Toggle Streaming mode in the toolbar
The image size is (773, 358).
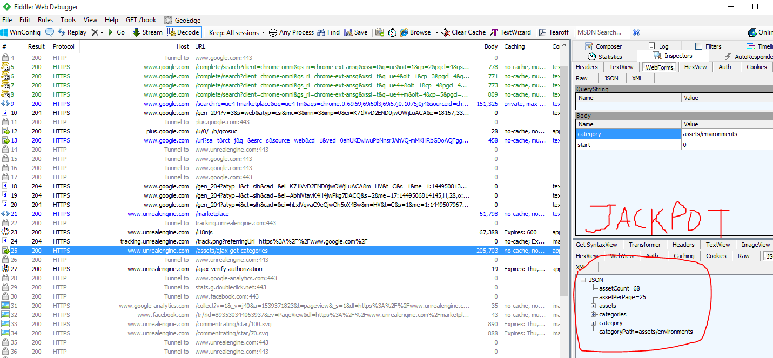[x=147, y=32]
